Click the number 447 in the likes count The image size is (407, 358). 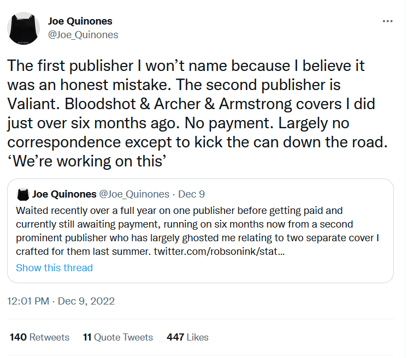pyautogui.click(x=175, y=337)
